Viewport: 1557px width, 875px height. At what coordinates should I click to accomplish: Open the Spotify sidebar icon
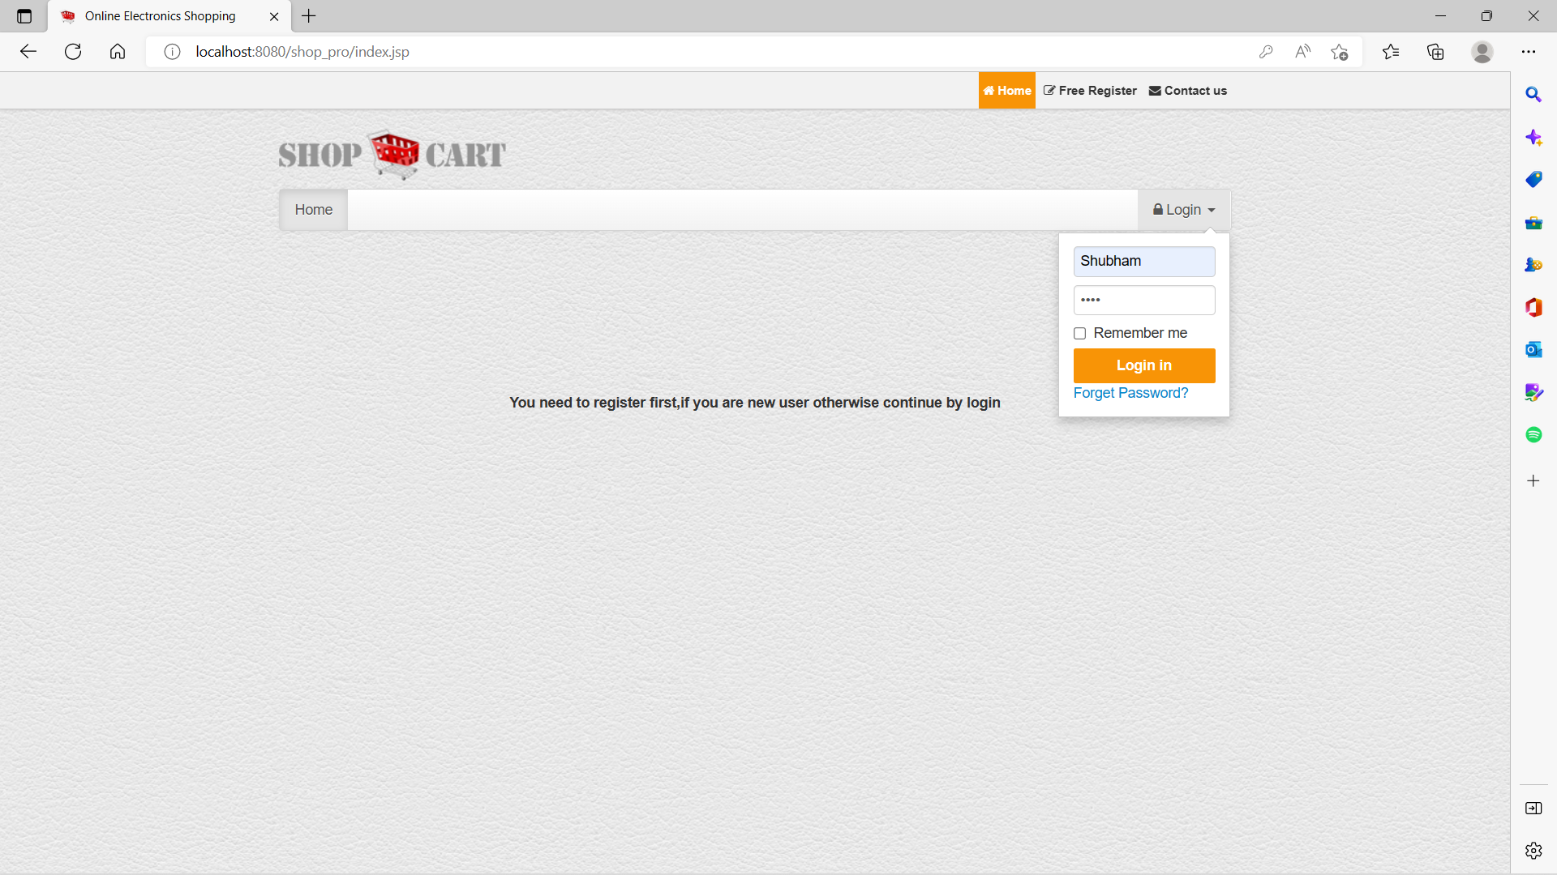pos(1533,435)
